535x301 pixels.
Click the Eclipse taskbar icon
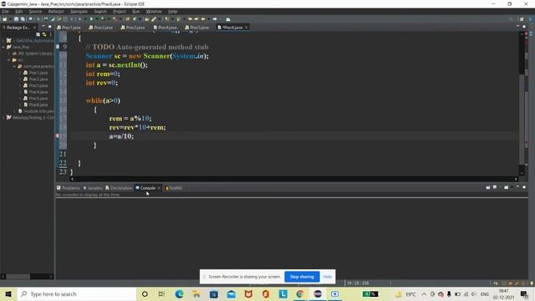click(318, 293)
